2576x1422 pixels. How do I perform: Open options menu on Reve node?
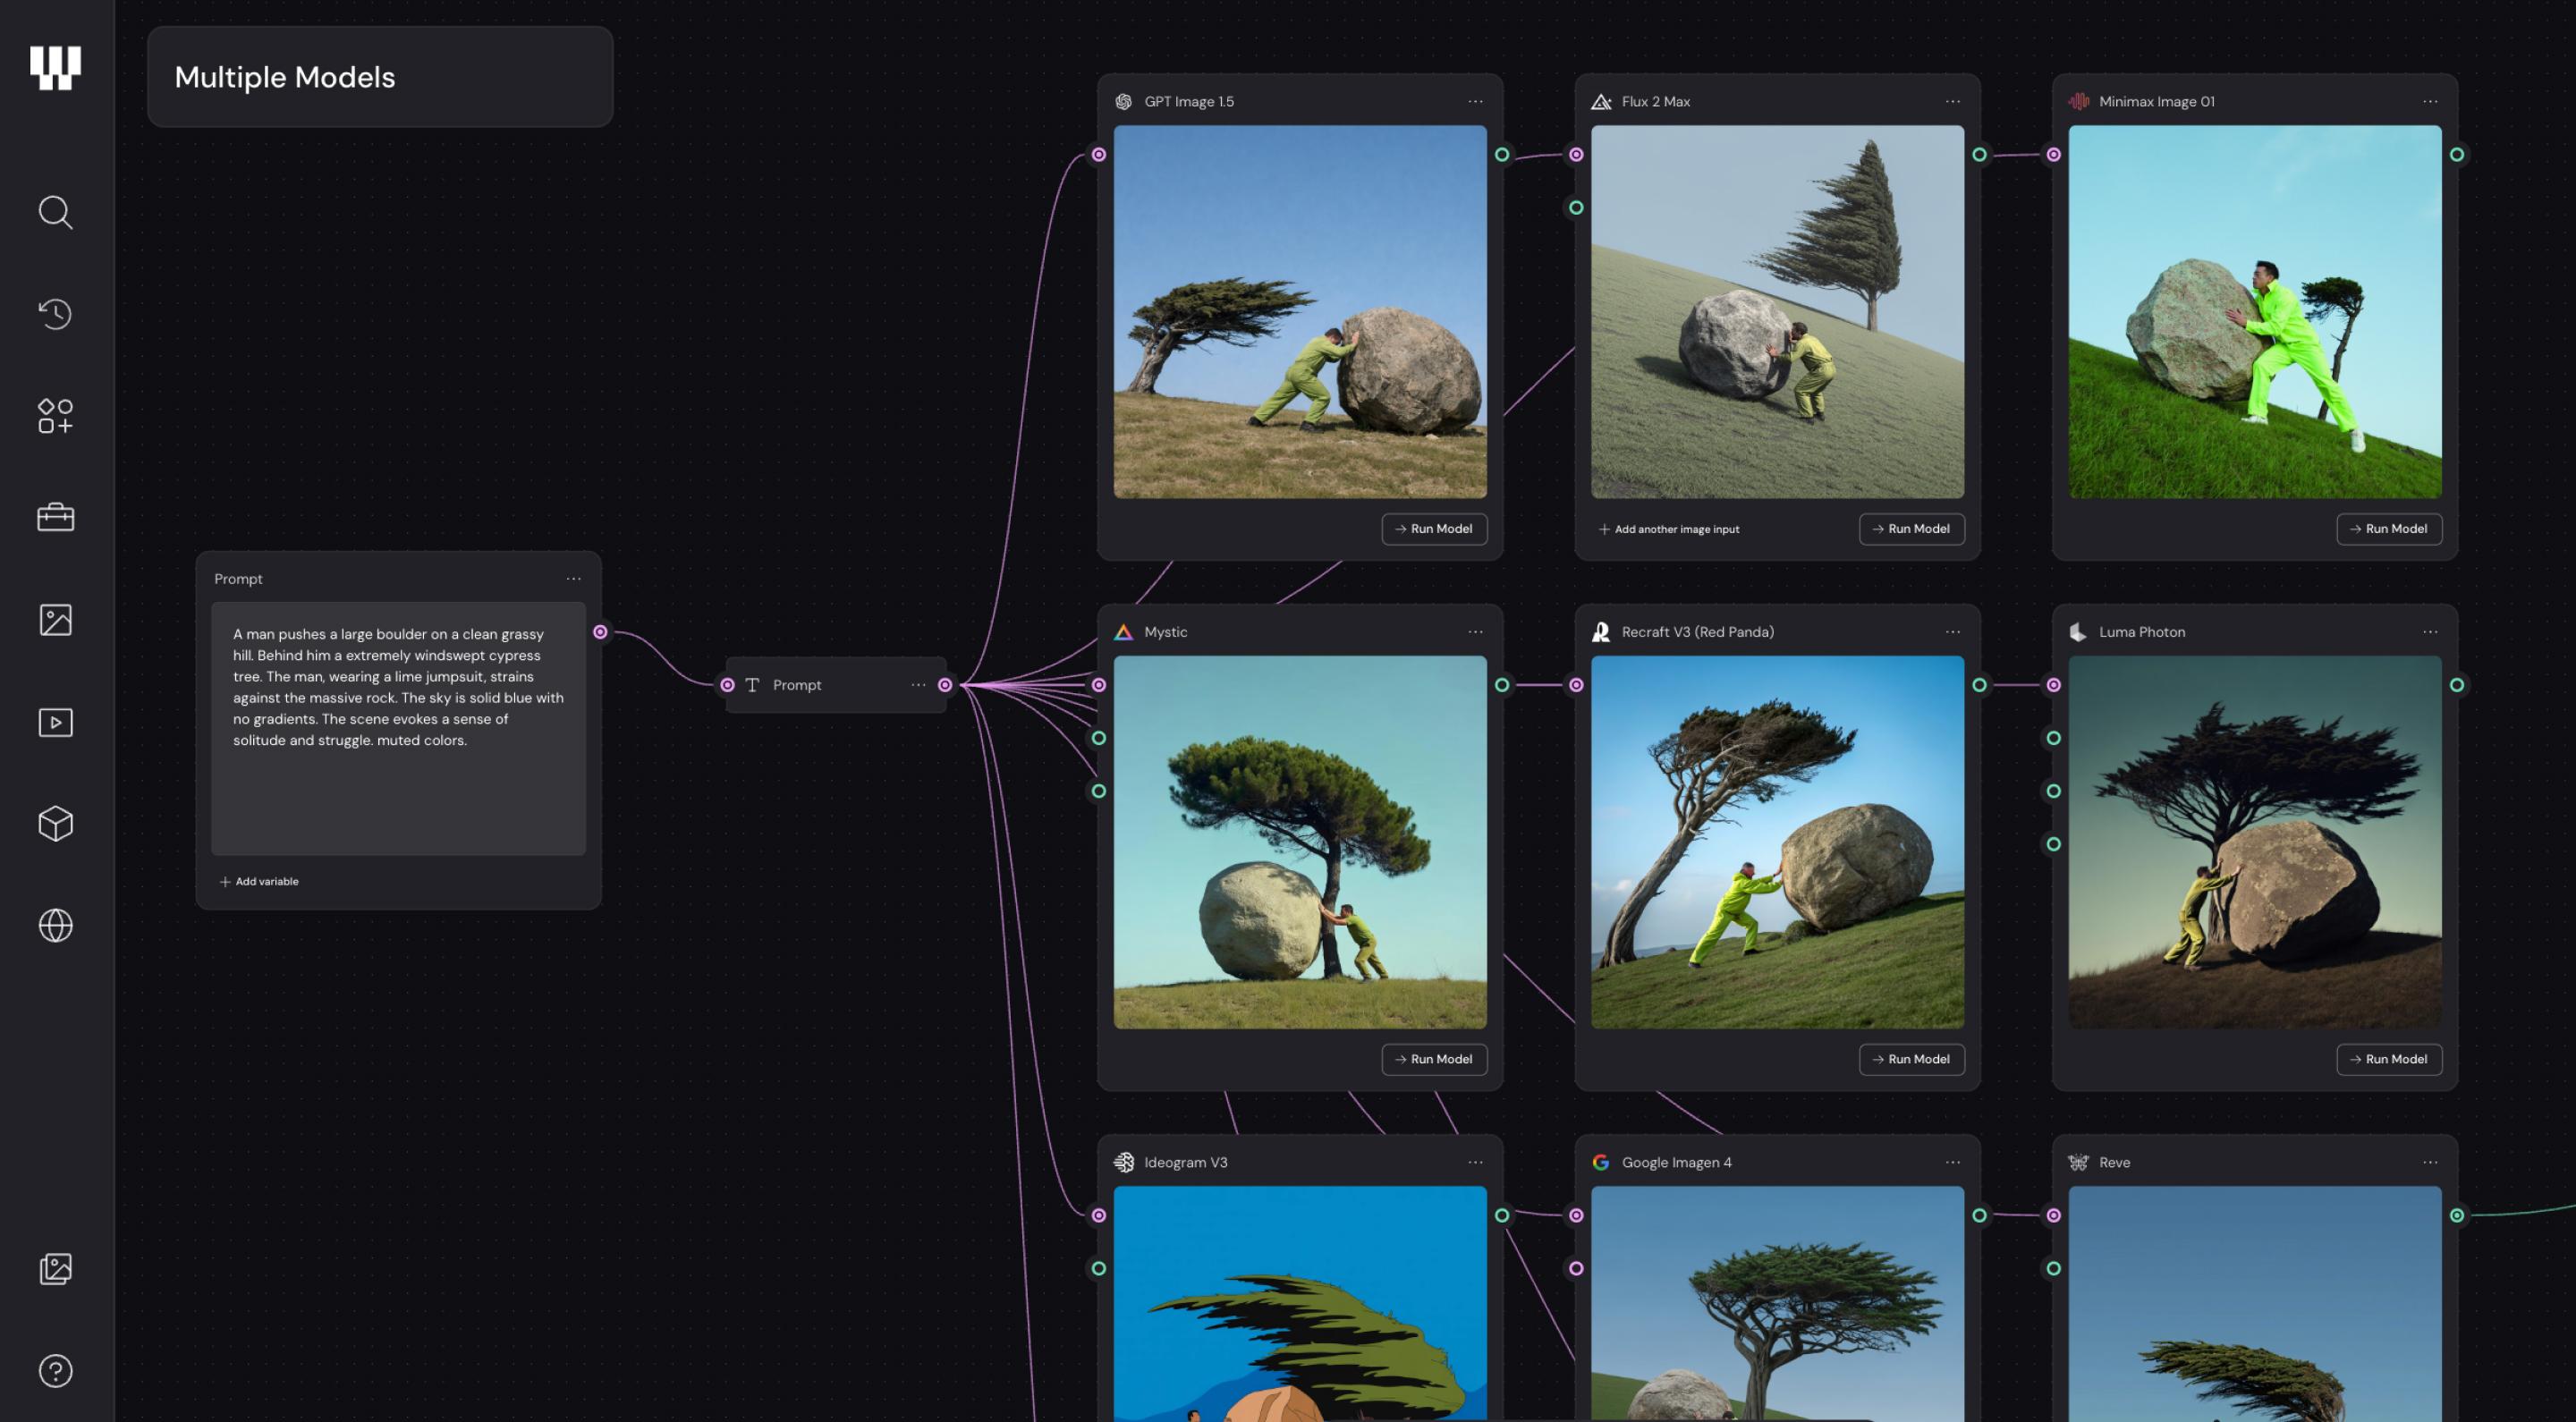[x=2430, y=1162]
